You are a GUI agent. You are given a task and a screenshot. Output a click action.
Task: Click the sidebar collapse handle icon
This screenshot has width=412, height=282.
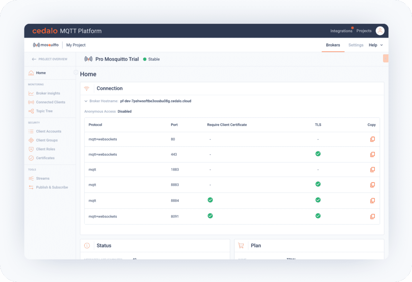[76, 73]
